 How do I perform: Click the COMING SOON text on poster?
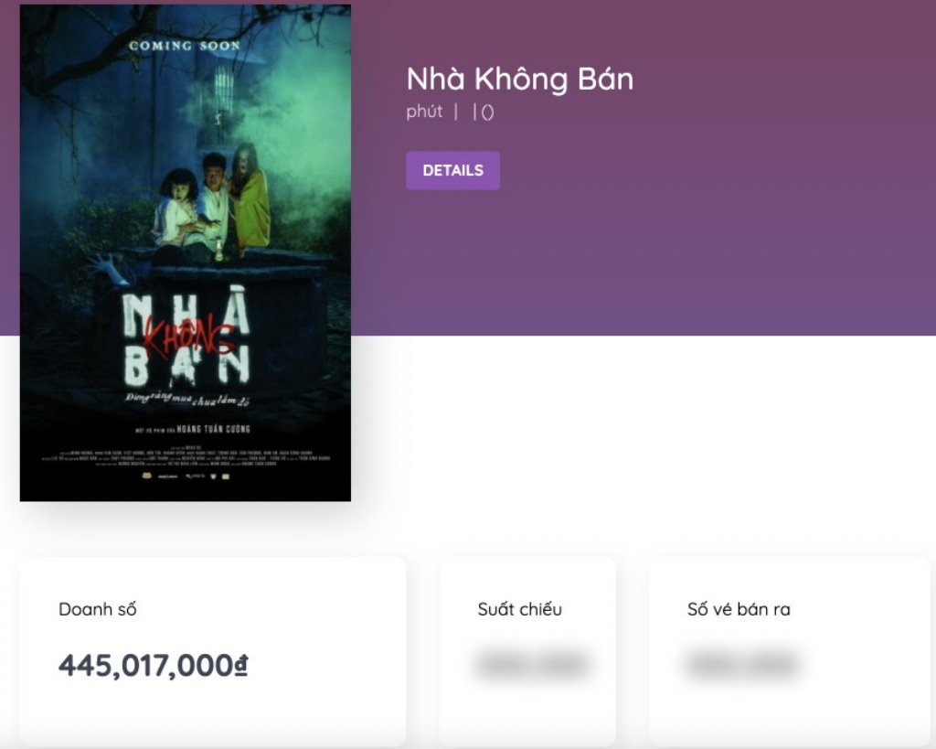pos(185,45)
